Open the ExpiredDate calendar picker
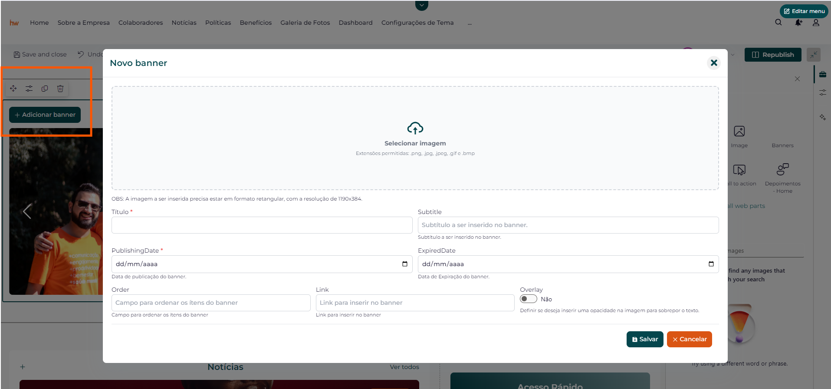The image size is (831, 389). pos(711,264)
